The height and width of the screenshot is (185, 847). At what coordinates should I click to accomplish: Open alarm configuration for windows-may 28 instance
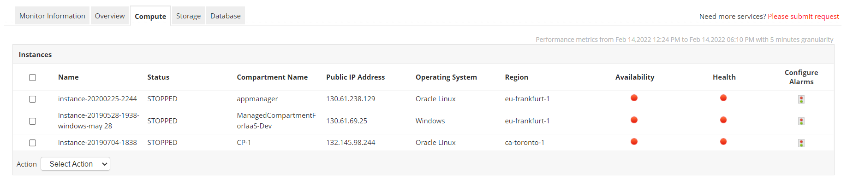coord(801,121)
